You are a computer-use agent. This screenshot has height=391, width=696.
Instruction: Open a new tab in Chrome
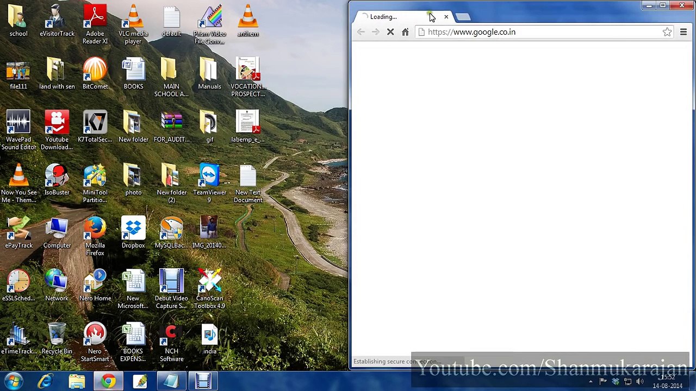click(x=463, y=17)
